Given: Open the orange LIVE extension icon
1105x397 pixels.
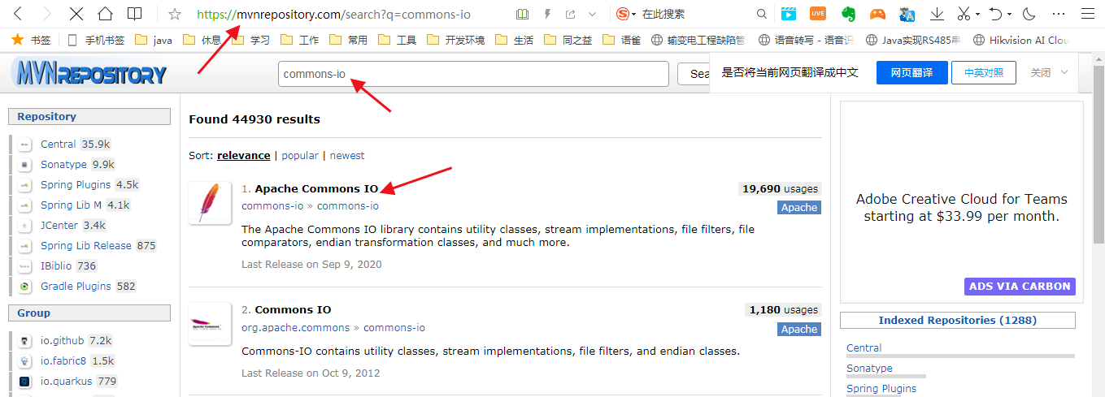Looking at the screenshot, I should click(x=818, y=14).
